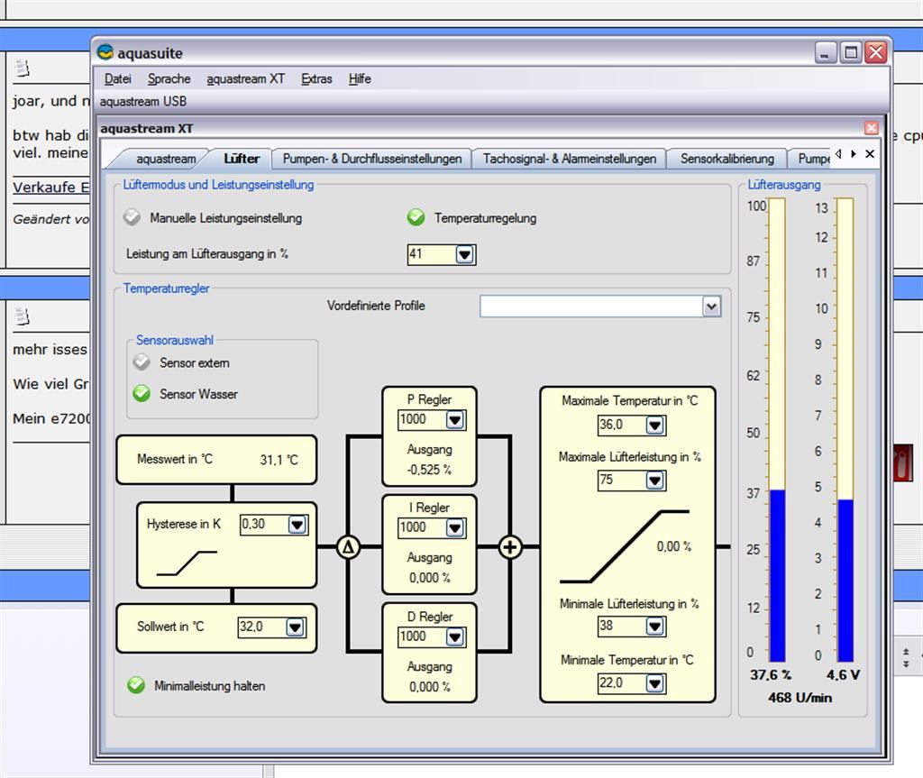Click the Messwert reading 31,1 °C

tap(279, 460)
